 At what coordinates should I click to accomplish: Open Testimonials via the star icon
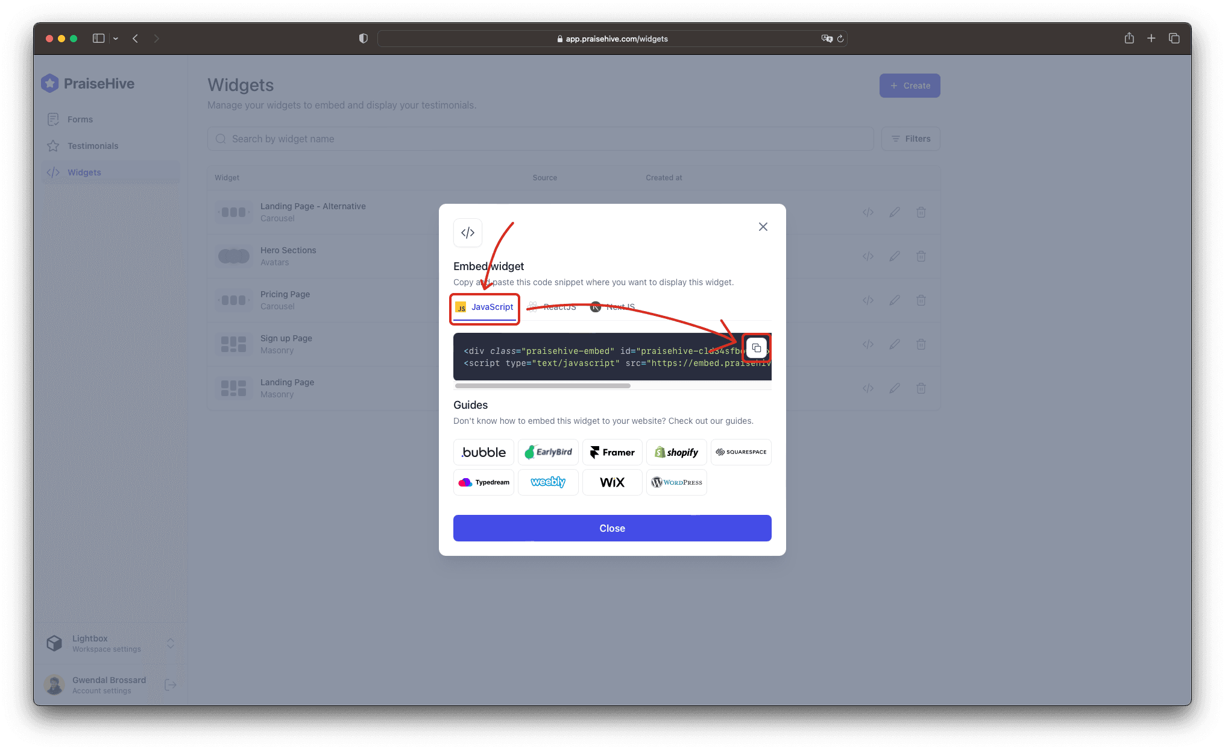54,145
